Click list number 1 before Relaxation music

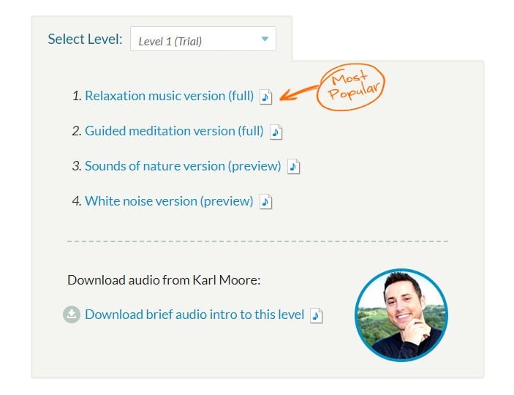point(77,96)
